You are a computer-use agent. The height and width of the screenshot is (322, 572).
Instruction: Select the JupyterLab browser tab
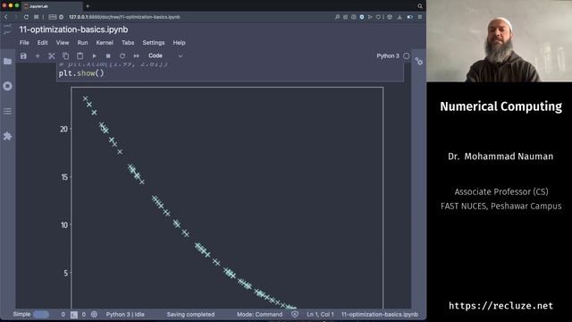click(x=52, y=6)
